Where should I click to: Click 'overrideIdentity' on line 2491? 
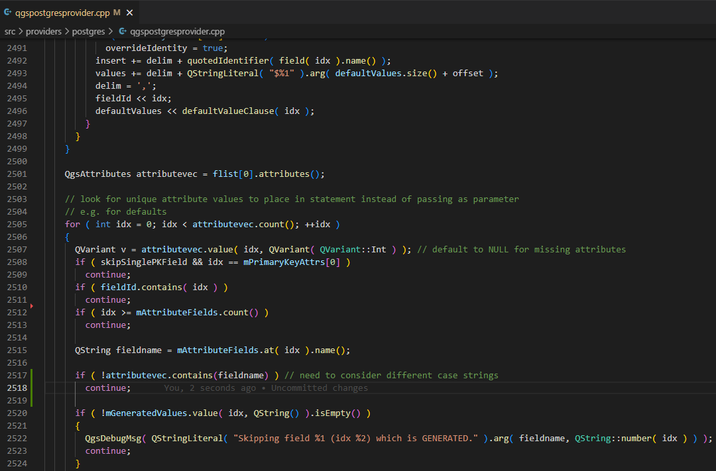tap(146, 48)
